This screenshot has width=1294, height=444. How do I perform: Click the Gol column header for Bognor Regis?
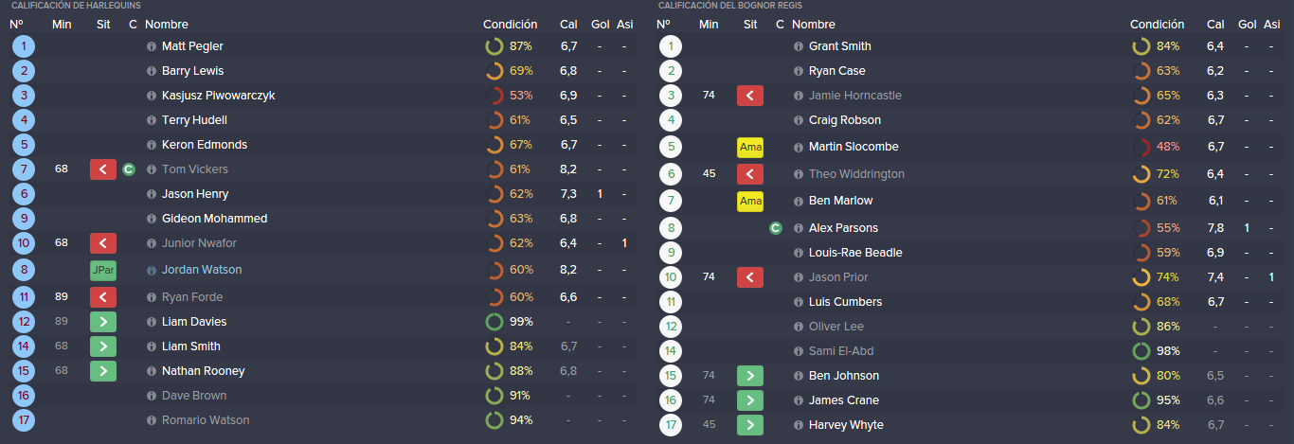click(x=1248, y=25)
